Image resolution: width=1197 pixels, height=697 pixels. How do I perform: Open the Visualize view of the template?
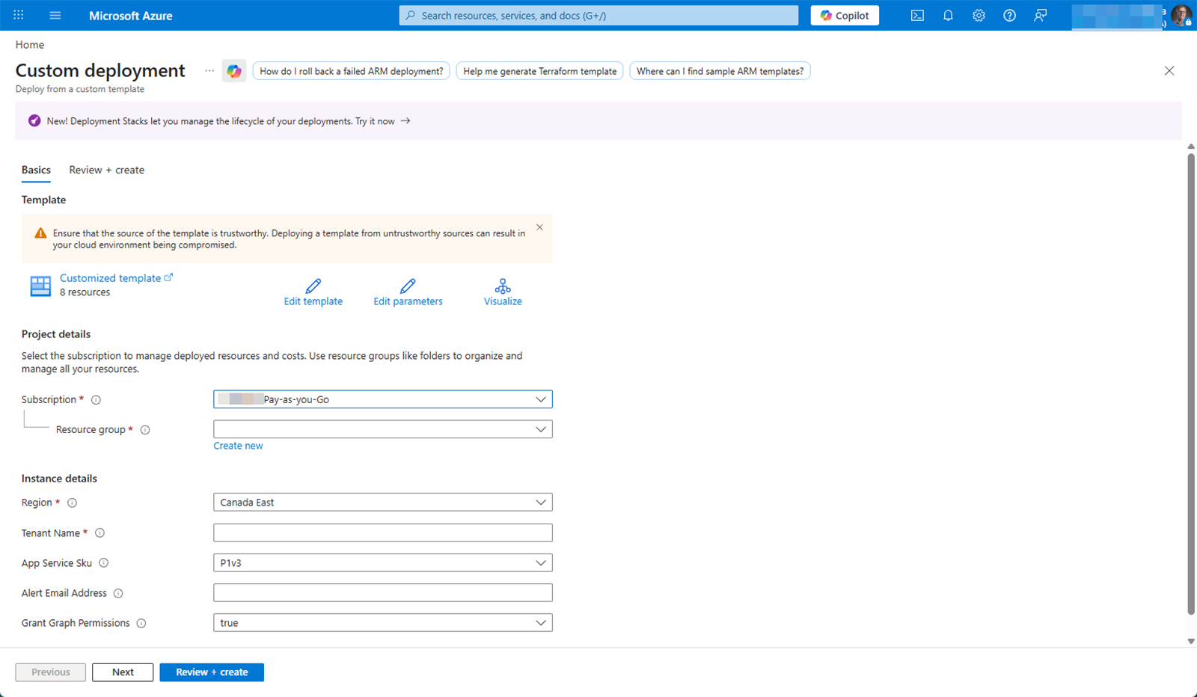coord(502,292)
